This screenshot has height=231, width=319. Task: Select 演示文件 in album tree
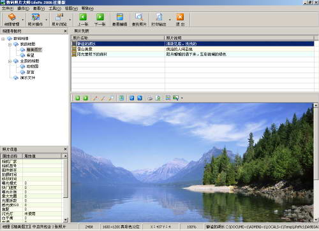tap(27, 78)
